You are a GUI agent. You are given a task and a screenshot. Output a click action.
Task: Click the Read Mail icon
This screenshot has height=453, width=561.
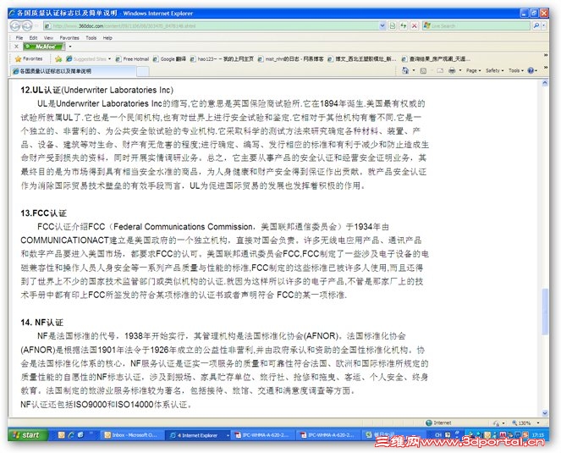[x=440, y=70]
